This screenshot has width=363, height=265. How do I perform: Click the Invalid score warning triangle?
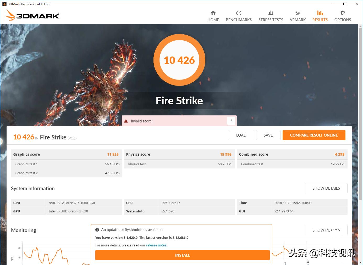126,121
